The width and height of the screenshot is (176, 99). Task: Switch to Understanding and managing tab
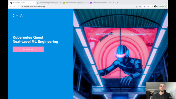(x=49, y=3)
